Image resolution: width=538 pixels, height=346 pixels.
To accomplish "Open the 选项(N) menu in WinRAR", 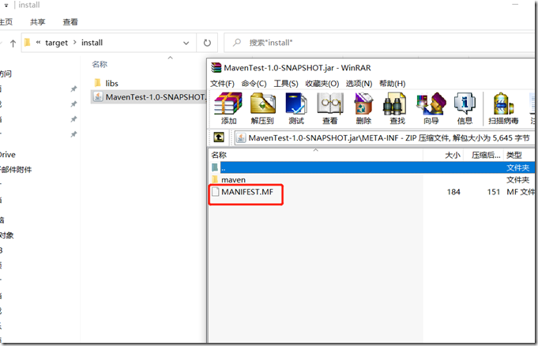I will (359, 84).
